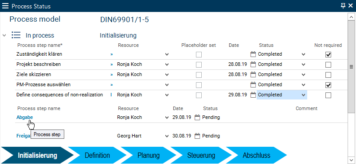Pin the Process Status panel

(x=343, y=6)
